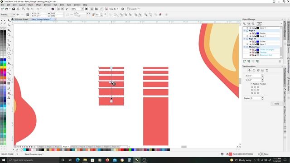Toggle visibility eye of Page 10 Layer 1
Image resolution: width=290 pixels, height=163 pixels.
click(x=250, y=44)
